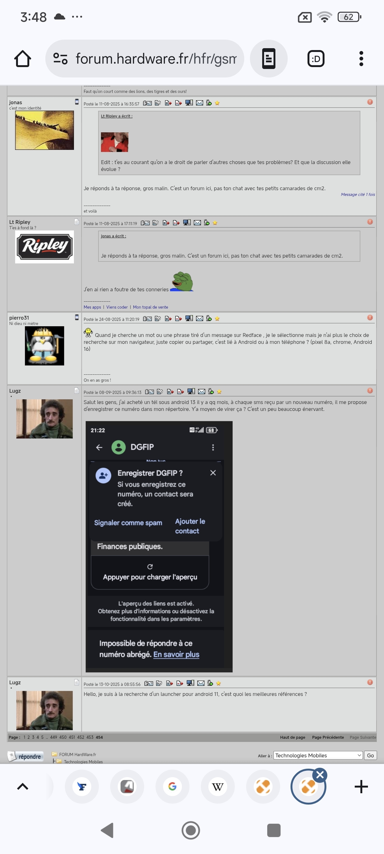
Task: Go to page 453 of the thread
Action: coord(90,737)
